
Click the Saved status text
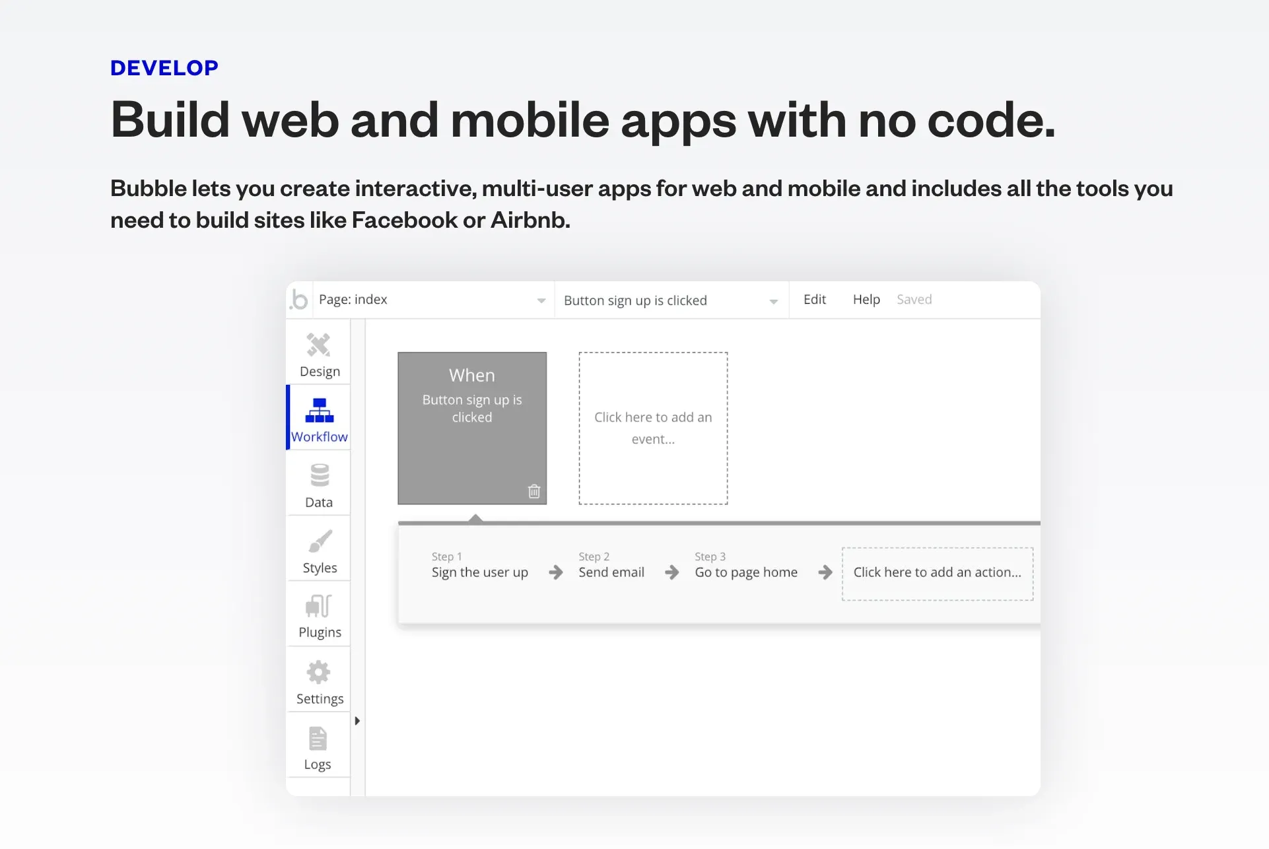tap(914, 300)
